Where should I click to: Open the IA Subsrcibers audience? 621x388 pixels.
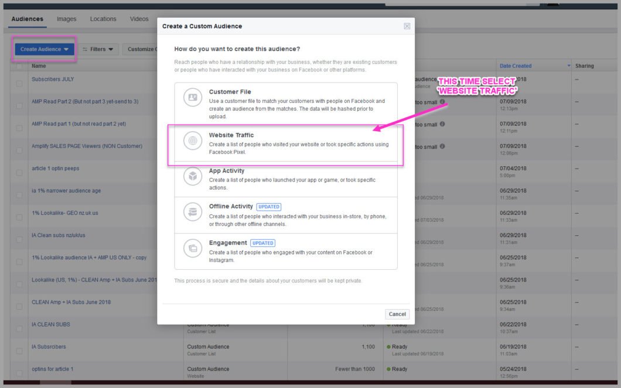click(49, 347)
